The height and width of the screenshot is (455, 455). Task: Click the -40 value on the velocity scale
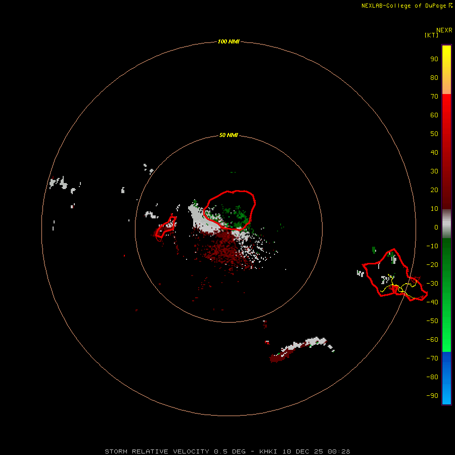[x=432, y=302]
